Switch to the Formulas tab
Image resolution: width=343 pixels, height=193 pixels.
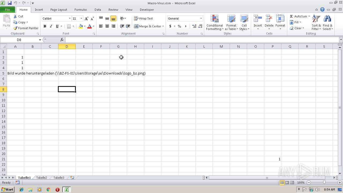pos(81,10)
